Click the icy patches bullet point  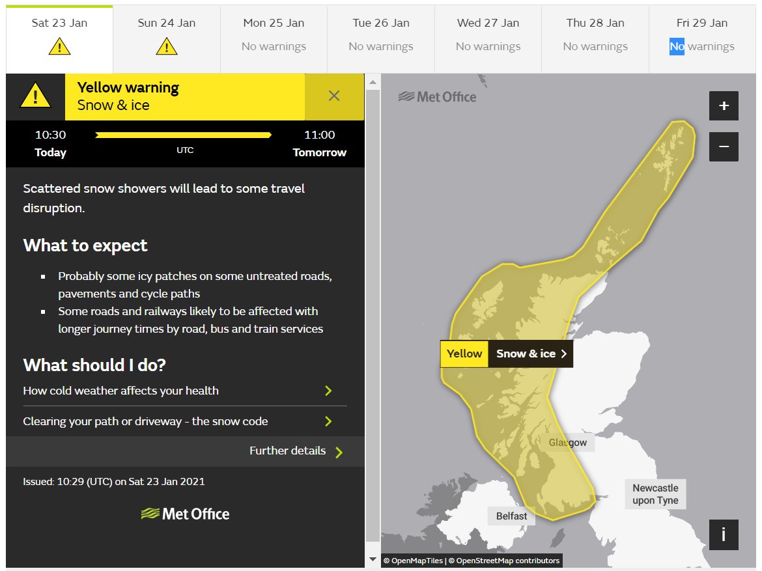click(x=195, y=285)
